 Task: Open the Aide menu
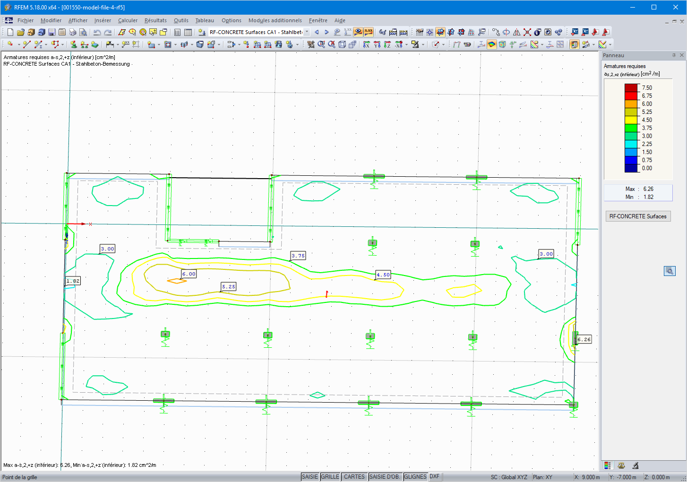pos(340,20)
